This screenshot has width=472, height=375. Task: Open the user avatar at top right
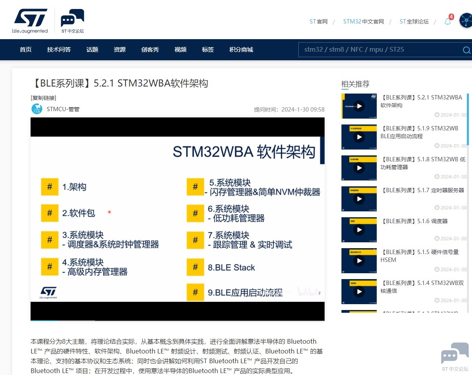pos(466,20)
